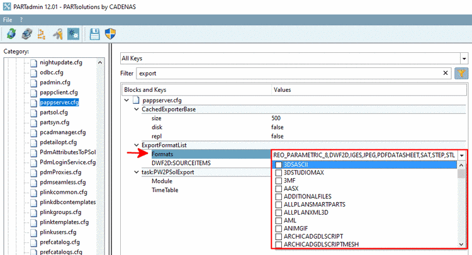
Task: Collapse the CachedExporterBase block
Action: [137, 110]
